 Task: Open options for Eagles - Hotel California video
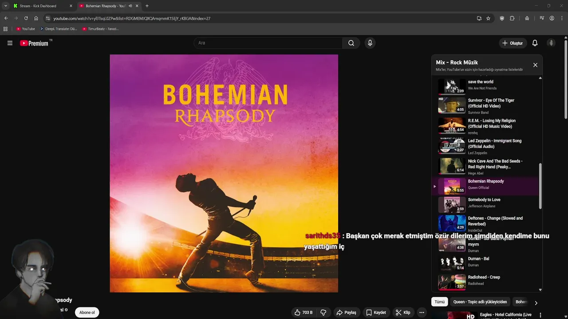pos(540,315)
